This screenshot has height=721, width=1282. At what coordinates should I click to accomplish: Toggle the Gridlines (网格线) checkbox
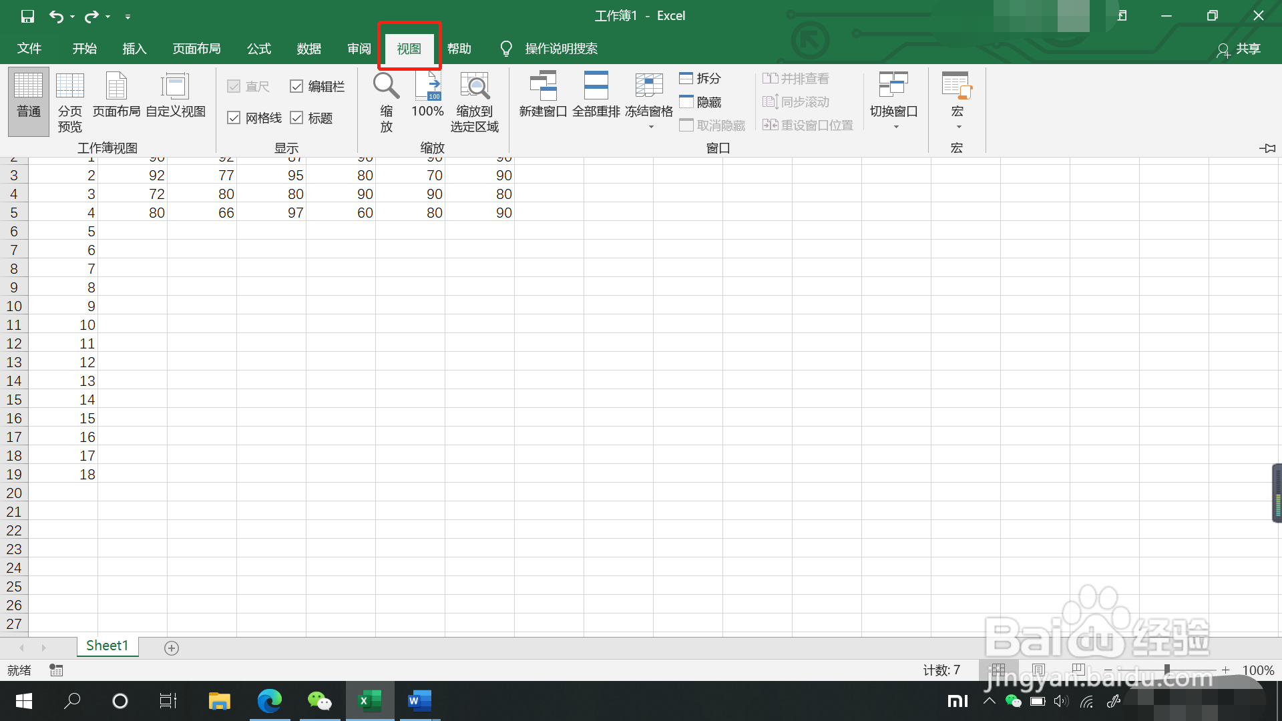(x=234, y=118)
